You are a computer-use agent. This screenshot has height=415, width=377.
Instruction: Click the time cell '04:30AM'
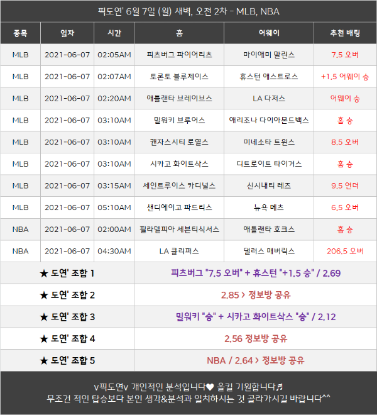point(114,251)
